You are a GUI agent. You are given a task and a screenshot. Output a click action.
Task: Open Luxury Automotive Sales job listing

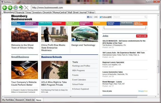112,72
